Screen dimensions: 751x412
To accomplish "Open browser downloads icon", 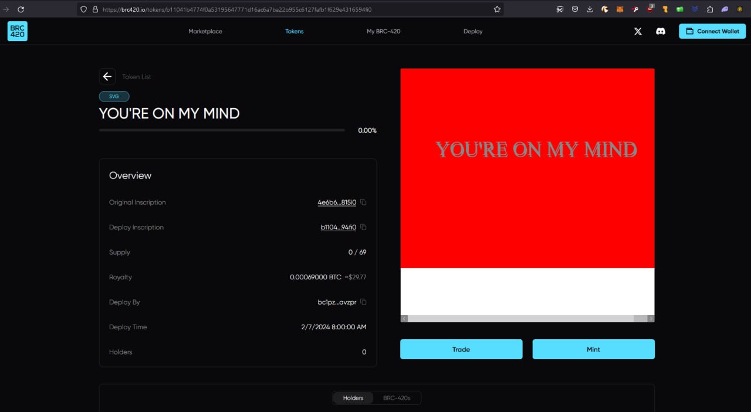I will [590, 9].
